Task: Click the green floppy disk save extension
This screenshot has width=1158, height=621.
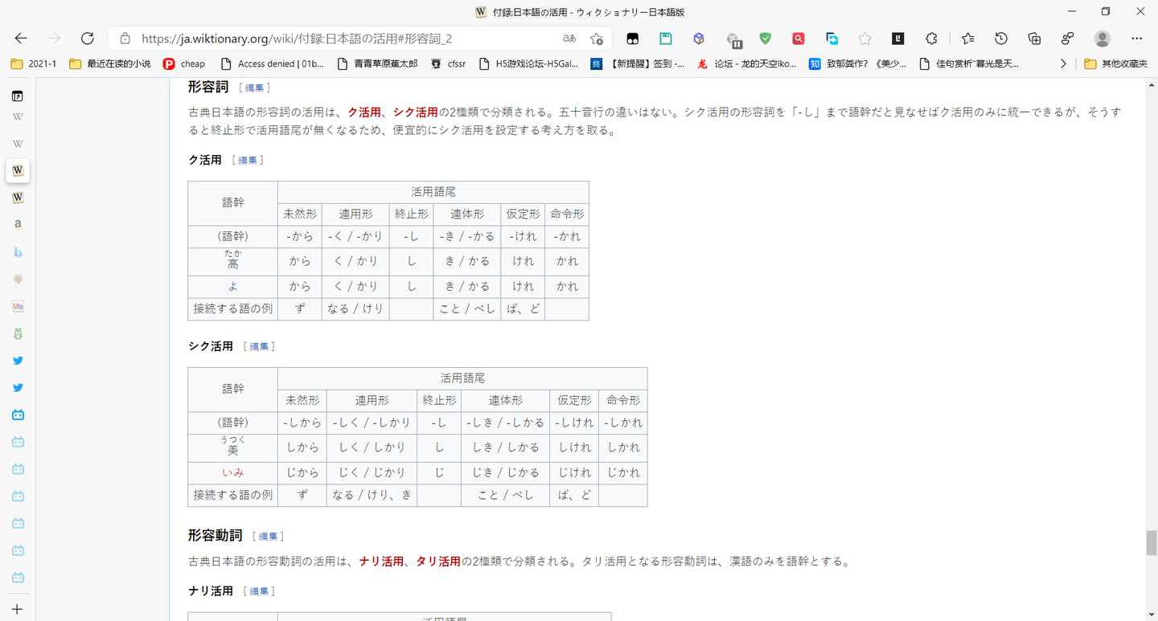Action: (666, 39)
